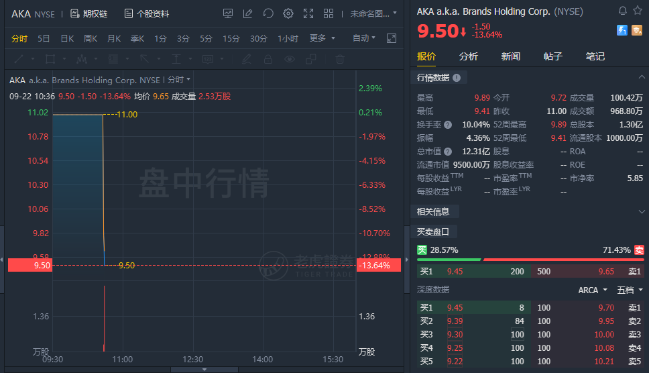This screenshot has height=373, width=649.
Task: Switch to 季K quarterly candlestick
Action: [137, 38]
